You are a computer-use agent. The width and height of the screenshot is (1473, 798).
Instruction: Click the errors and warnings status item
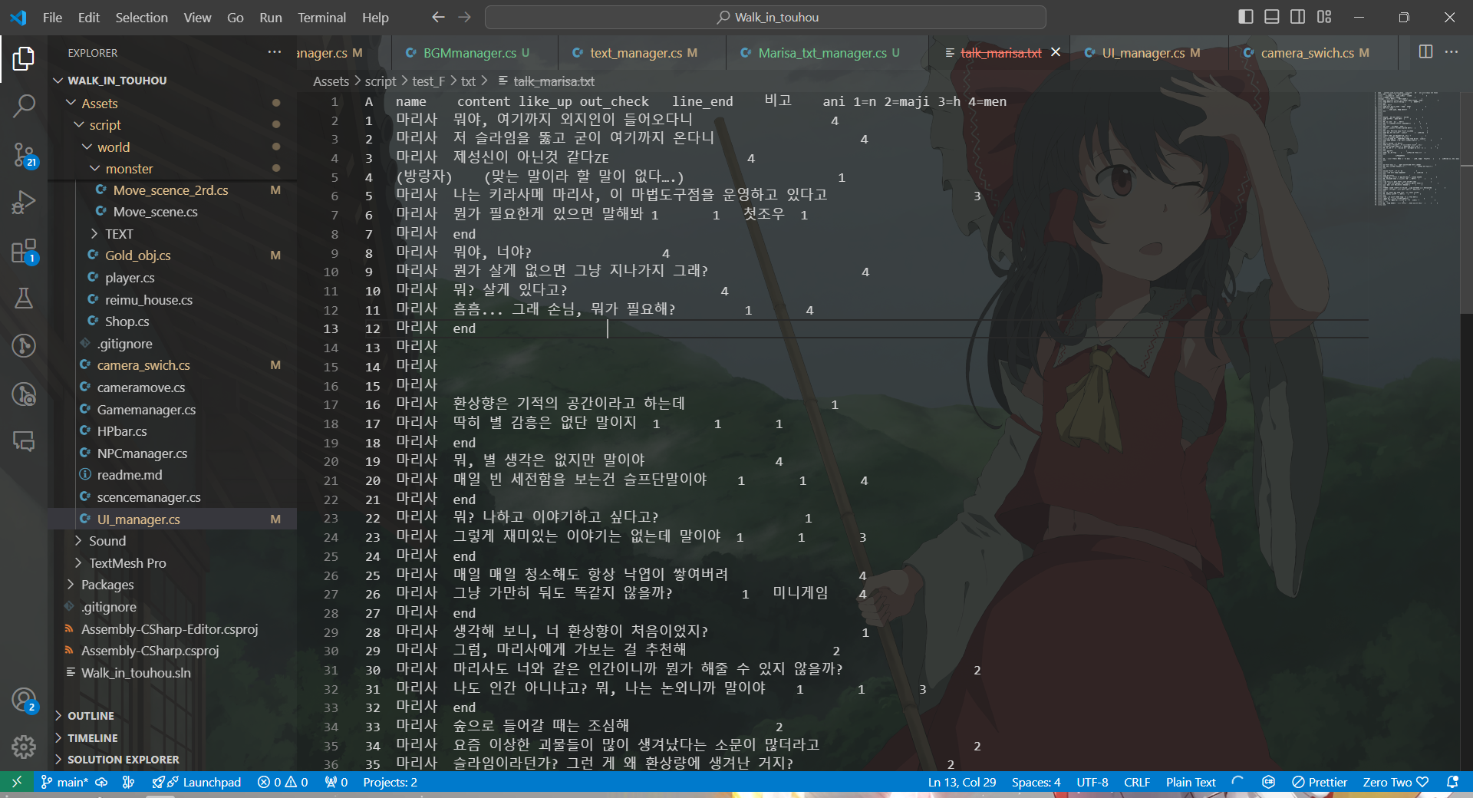[282, 782]
